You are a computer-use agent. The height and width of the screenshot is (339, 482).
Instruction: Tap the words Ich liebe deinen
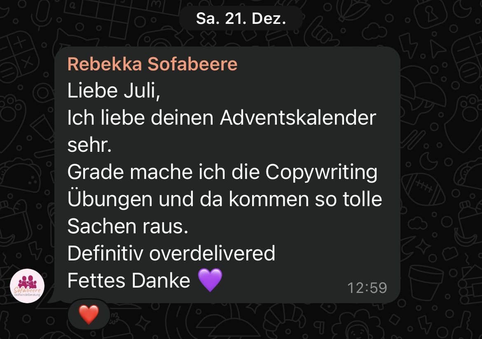click(x=140, y=118)
